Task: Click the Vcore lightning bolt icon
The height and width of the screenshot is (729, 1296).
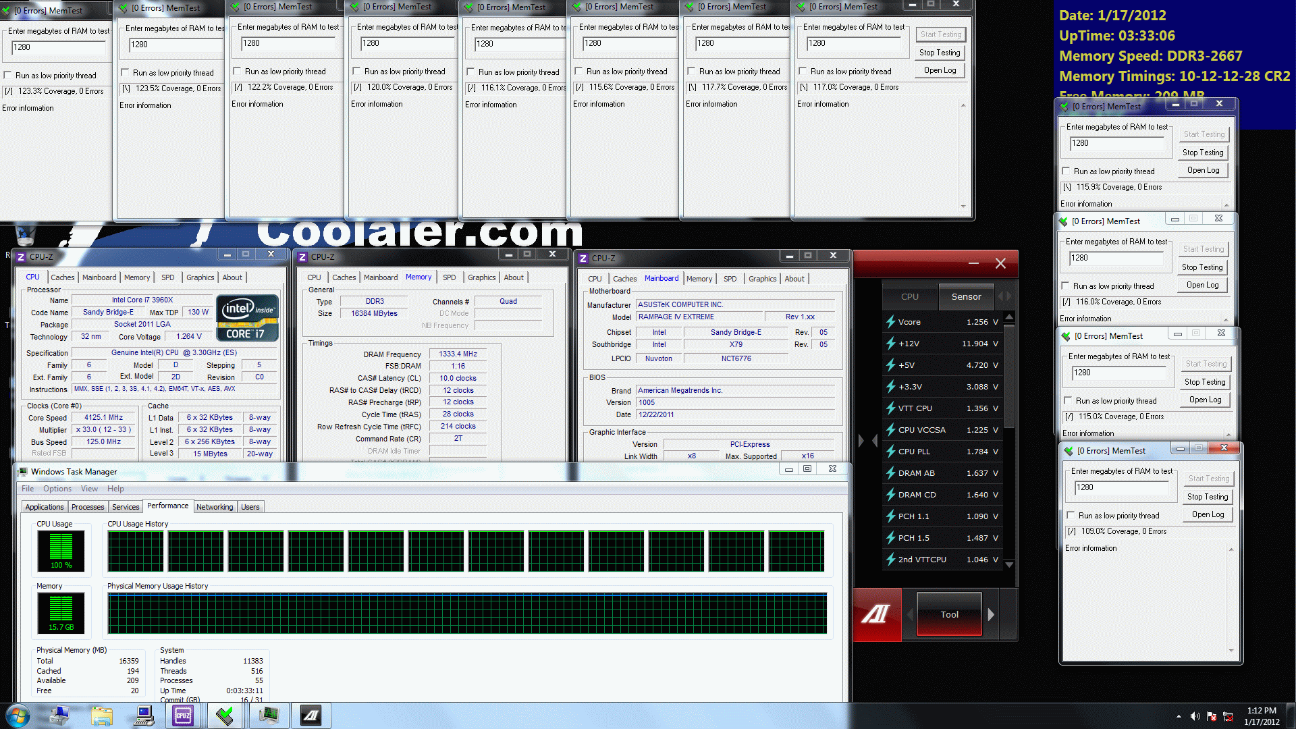Action: click(x=890, y=322)
